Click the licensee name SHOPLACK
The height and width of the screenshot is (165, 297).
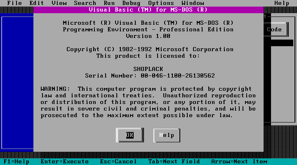(x=148, y=69)
